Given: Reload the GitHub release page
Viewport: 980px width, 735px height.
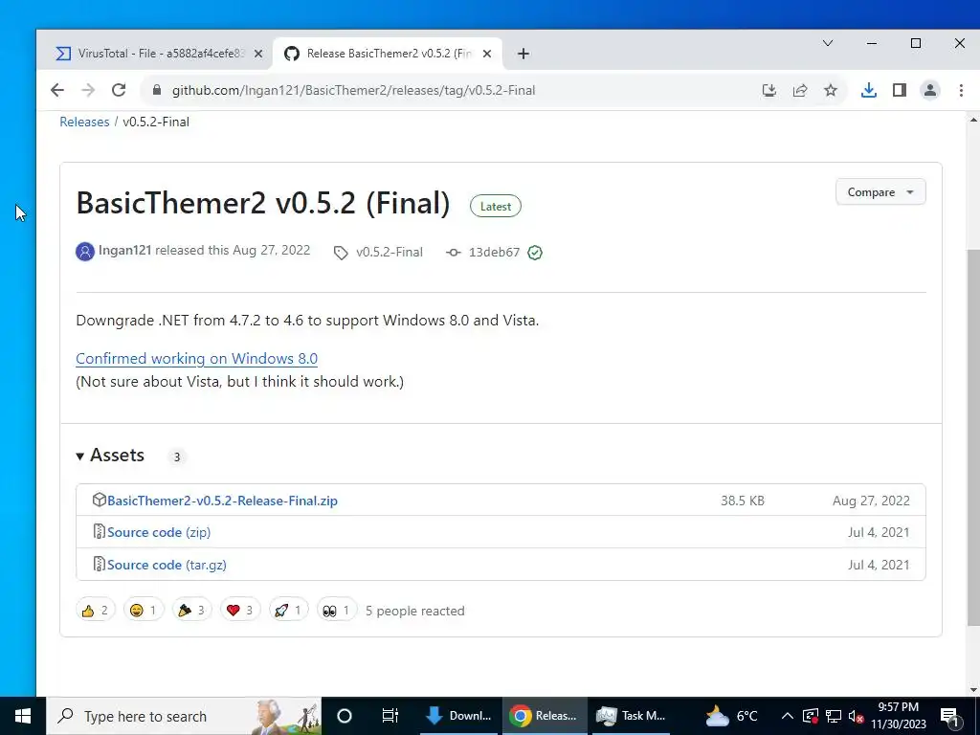Looking at the screenshot, I should click(x=119, y=90).
